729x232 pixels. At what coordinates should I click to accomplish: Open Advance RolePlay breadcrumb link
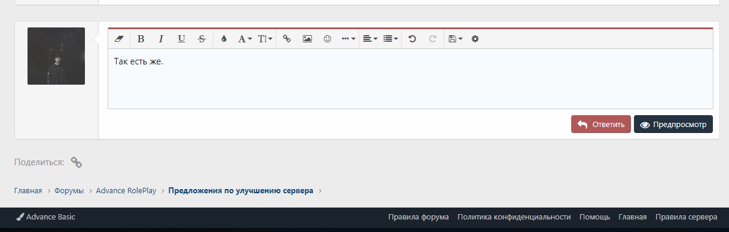pos(126,191)
